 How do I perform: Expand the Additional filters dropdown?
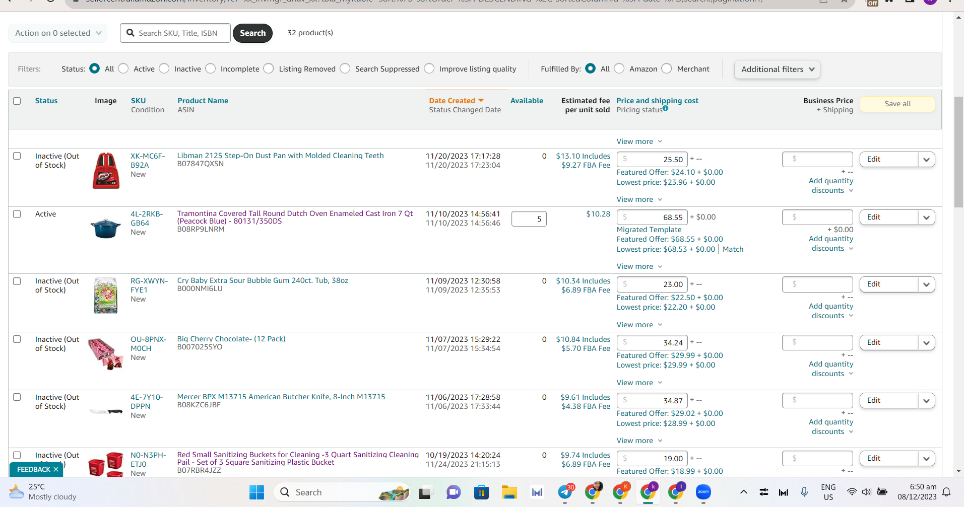click(777, 69)
